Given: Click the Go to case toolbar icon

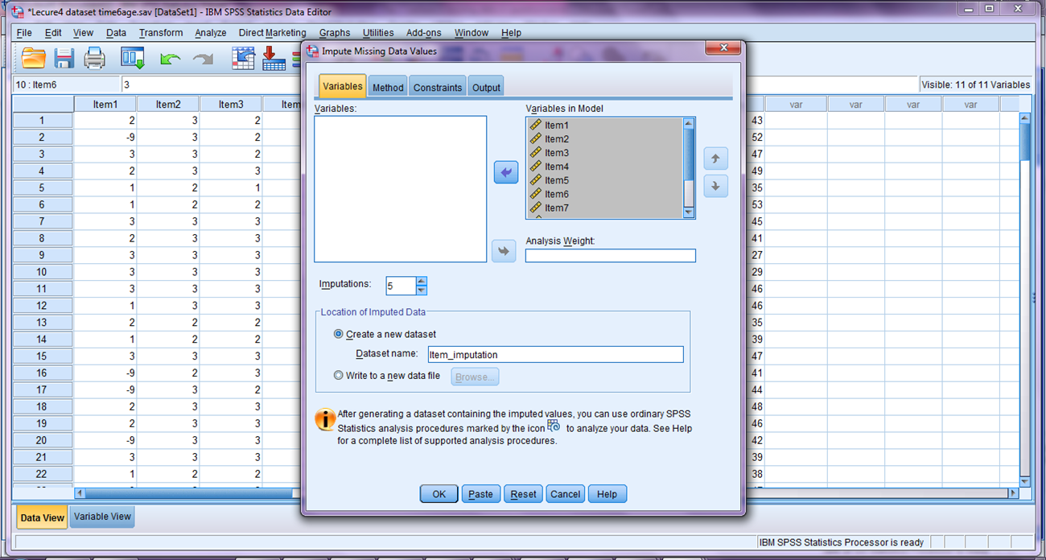Looking at the screenshot, I should 243,58.
